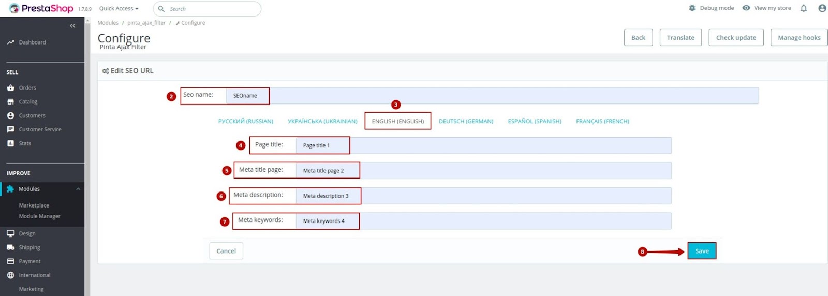Click the Shipping truck icon
Viewport: 828px width, 296px height.
[10, 247]
